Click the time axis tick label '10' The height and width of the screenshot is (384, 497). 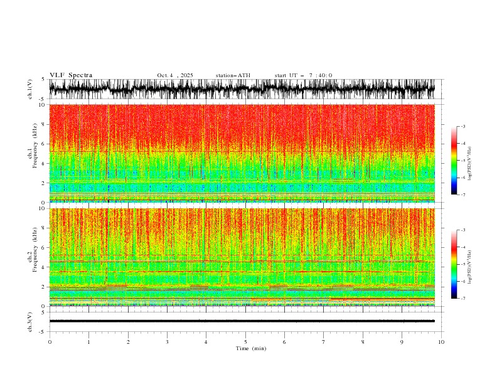pos(441,342)
